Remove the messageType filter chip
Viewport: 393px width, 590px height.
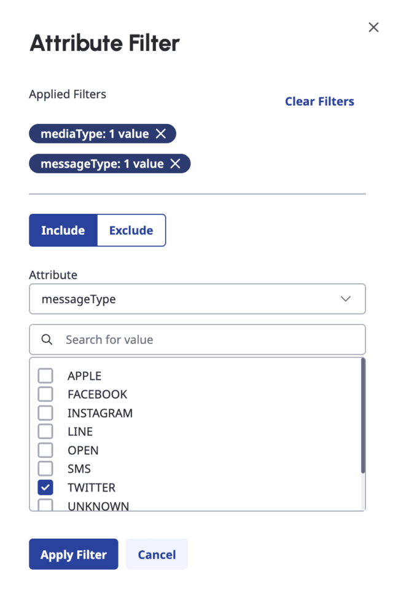[x=176, y=163]
